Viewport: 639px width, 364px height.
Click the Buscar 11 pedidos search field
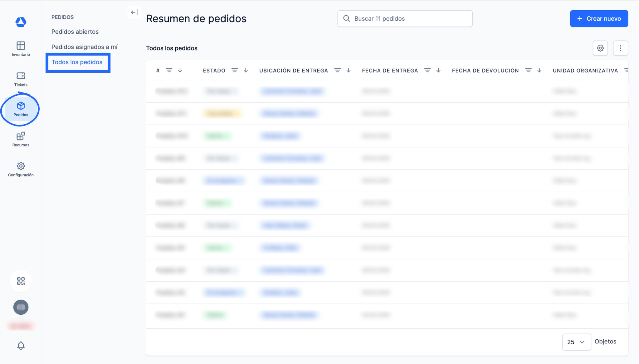[x=405, y=18]
